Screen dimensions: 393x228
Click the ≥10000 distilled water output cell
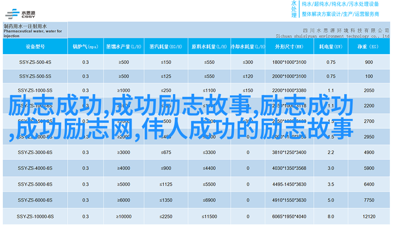pyautogui.click(x=124, y=217)
